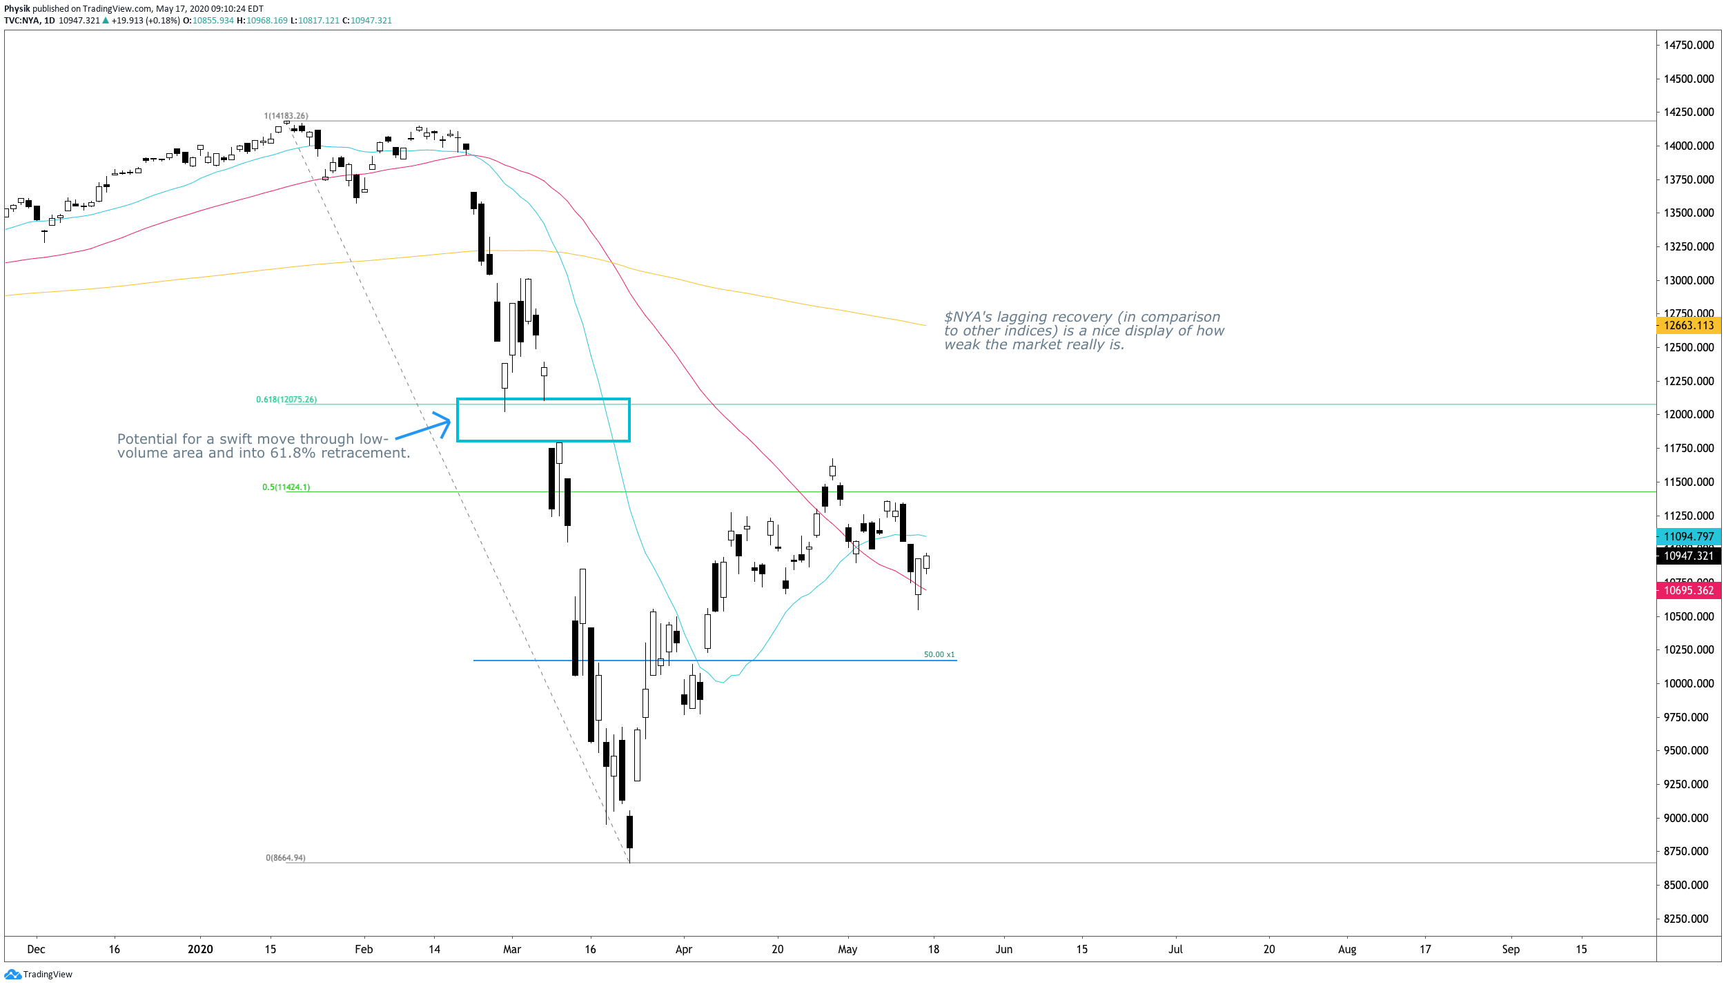
Task: Click the 0(8664.94) Fibonacci label
Action: 285,858
